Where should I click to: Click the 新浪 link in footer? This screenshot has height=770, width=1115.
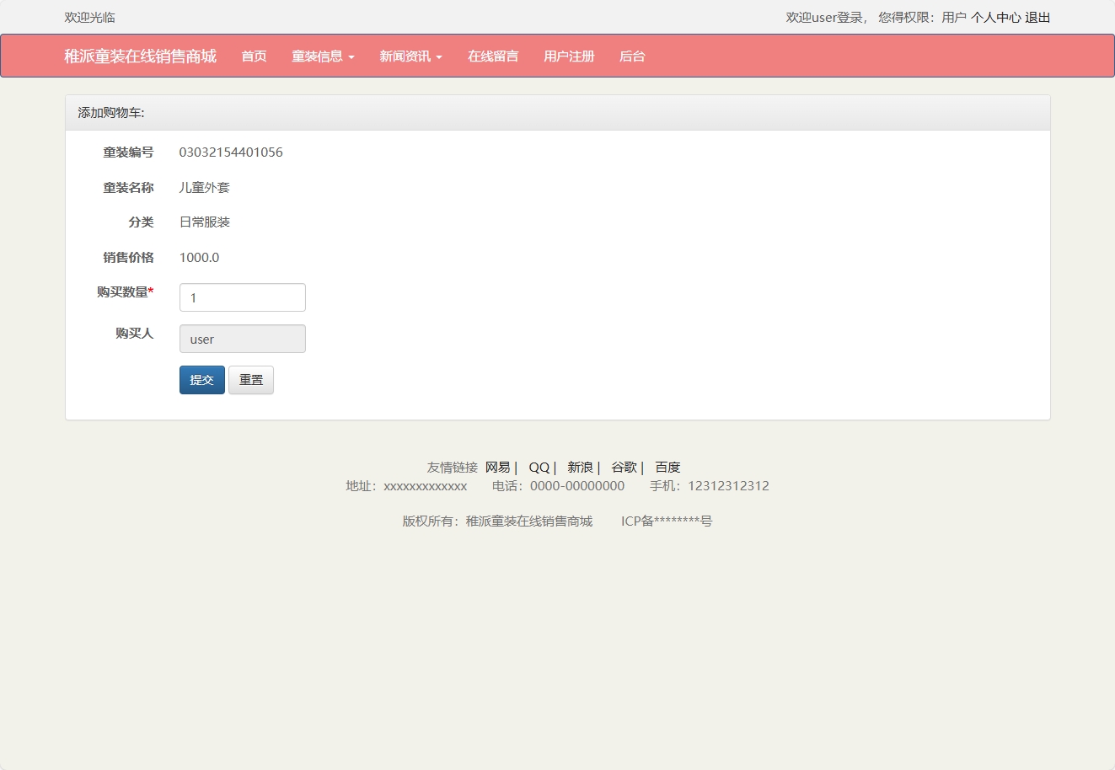[580, 467]
